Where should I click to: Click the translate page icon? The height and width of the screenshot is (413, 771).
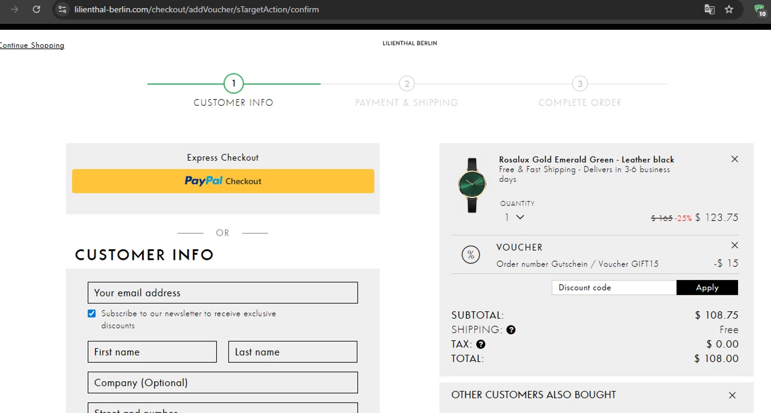[709, 9]
